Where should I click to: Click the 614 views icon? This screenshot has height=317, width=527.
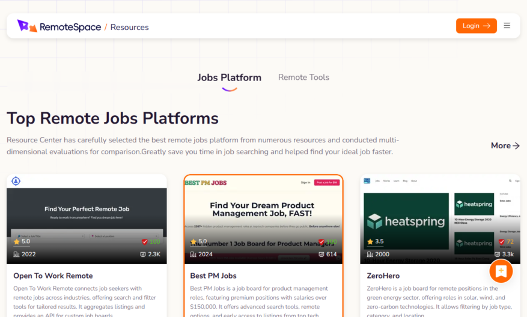point(321,254)
